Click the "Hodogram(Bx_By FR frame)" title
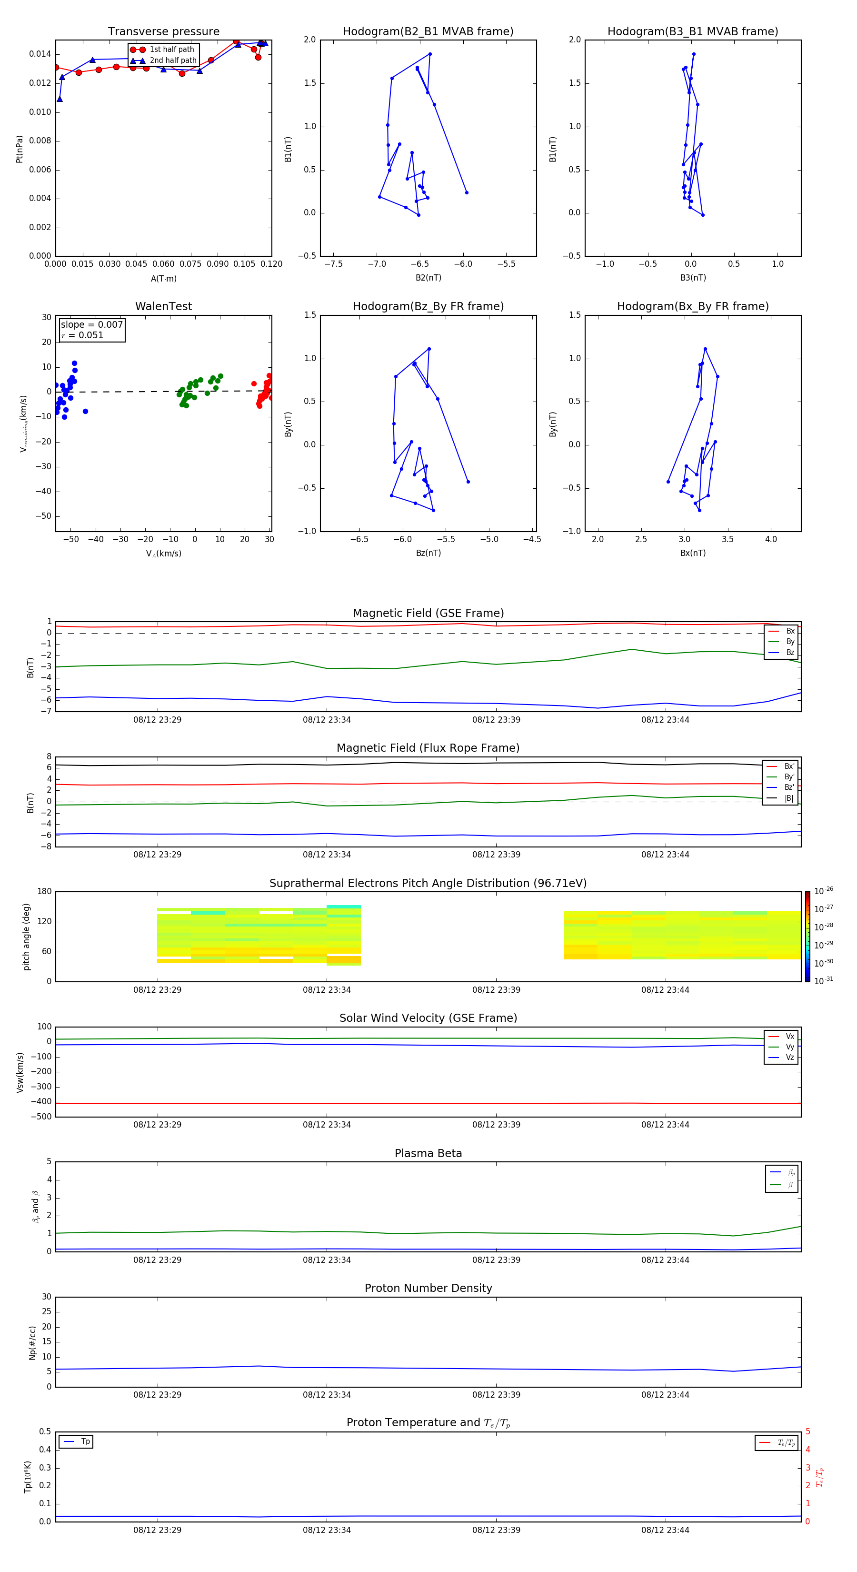The height and width of the screenshot is (1572, 857). point(693,306)
